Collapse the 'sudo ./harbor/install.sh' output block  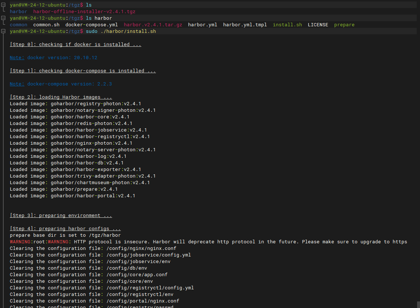tap(4, 31)
